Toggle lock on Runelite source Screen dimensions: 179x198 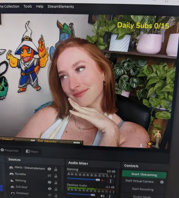(x=56, y=176)
